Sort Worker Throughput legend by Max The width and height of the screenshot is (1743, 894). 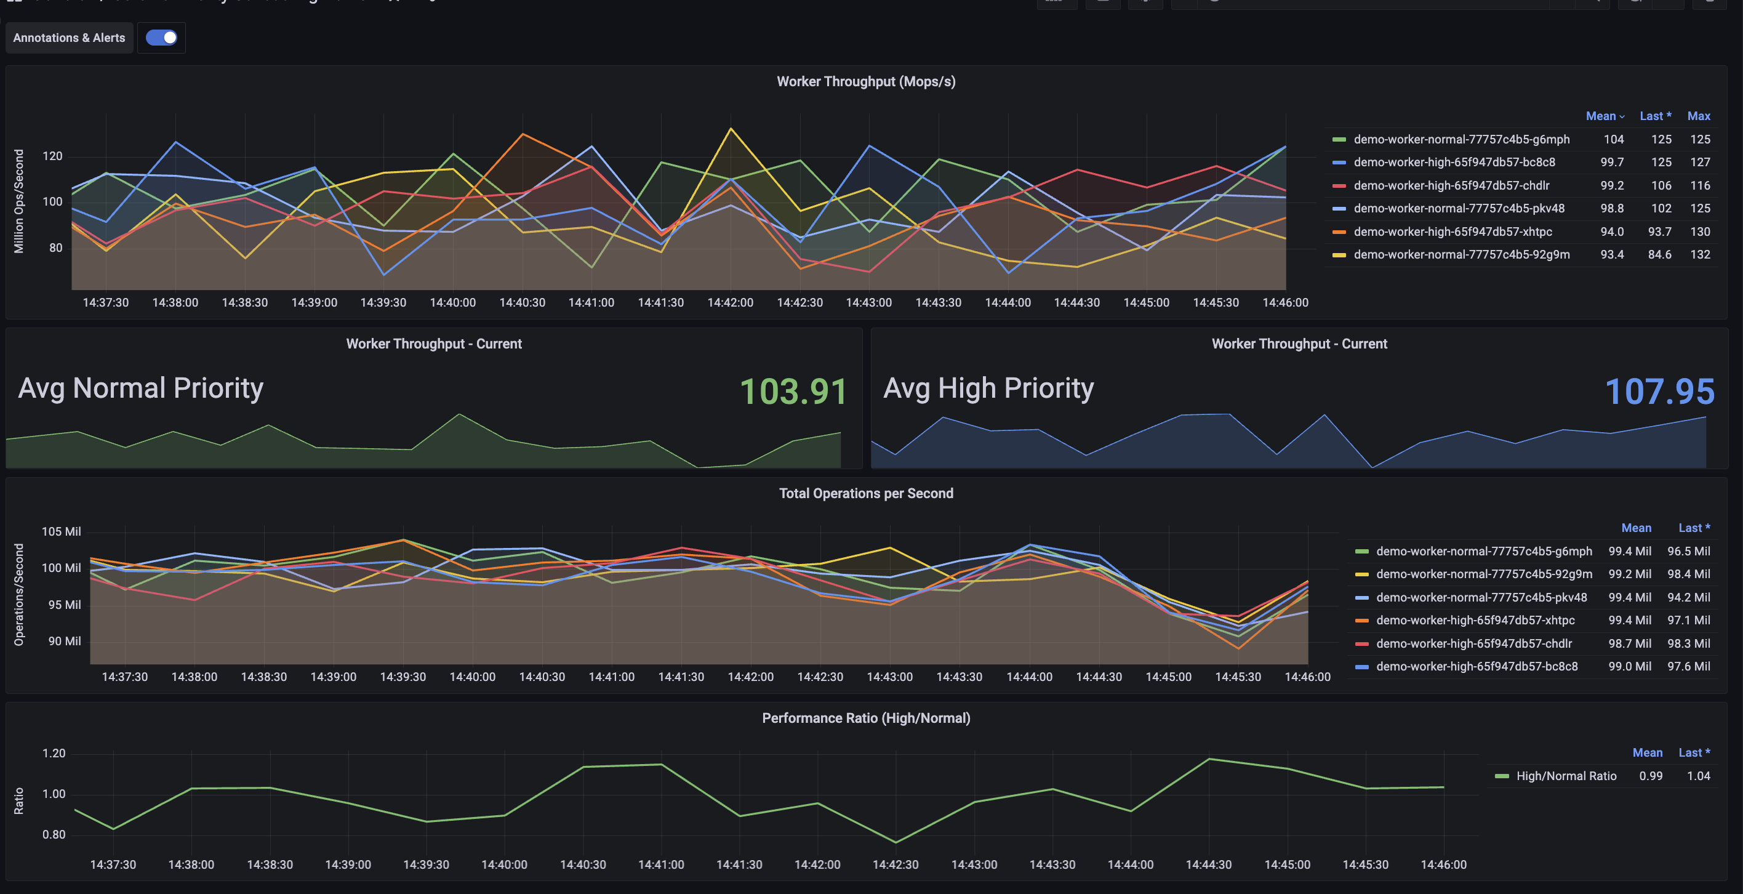[1698, 116]
